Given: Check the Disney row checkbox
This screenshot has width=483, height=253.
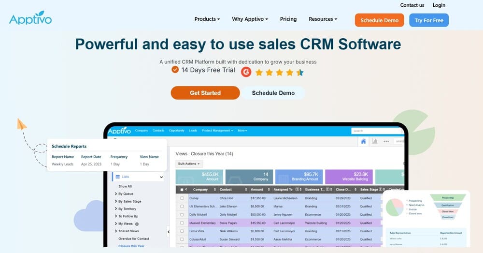Looking at the screenshot, I should 182,198.
